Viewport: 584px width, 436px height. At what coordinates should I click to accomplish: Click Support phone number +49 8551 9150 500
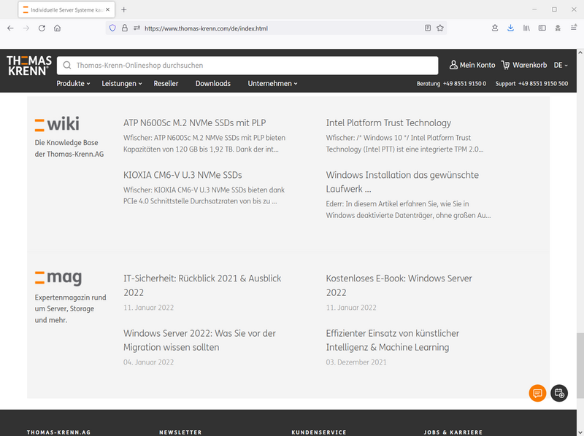pyautogui.click(x=543, y=84)
